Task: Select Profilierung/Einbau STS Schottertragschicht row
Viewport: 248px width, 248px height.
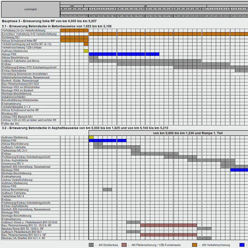Action: tap(31, 68)
